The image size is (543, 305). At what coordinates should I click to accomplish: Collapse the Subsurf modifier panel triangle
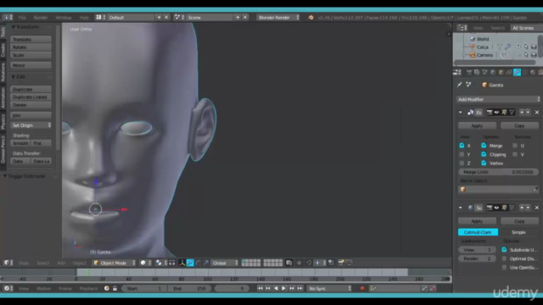click(x=460, y=208)
